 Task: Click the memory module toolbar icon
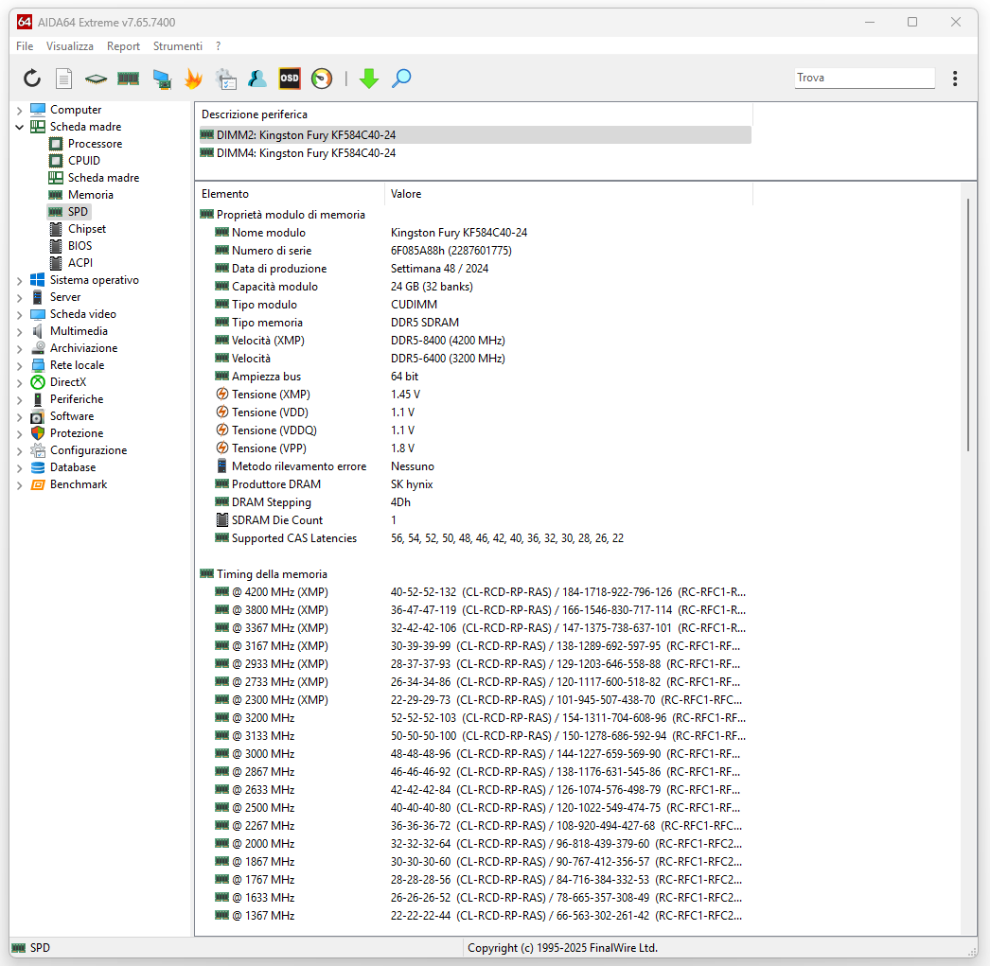click(x=128, y=79)
